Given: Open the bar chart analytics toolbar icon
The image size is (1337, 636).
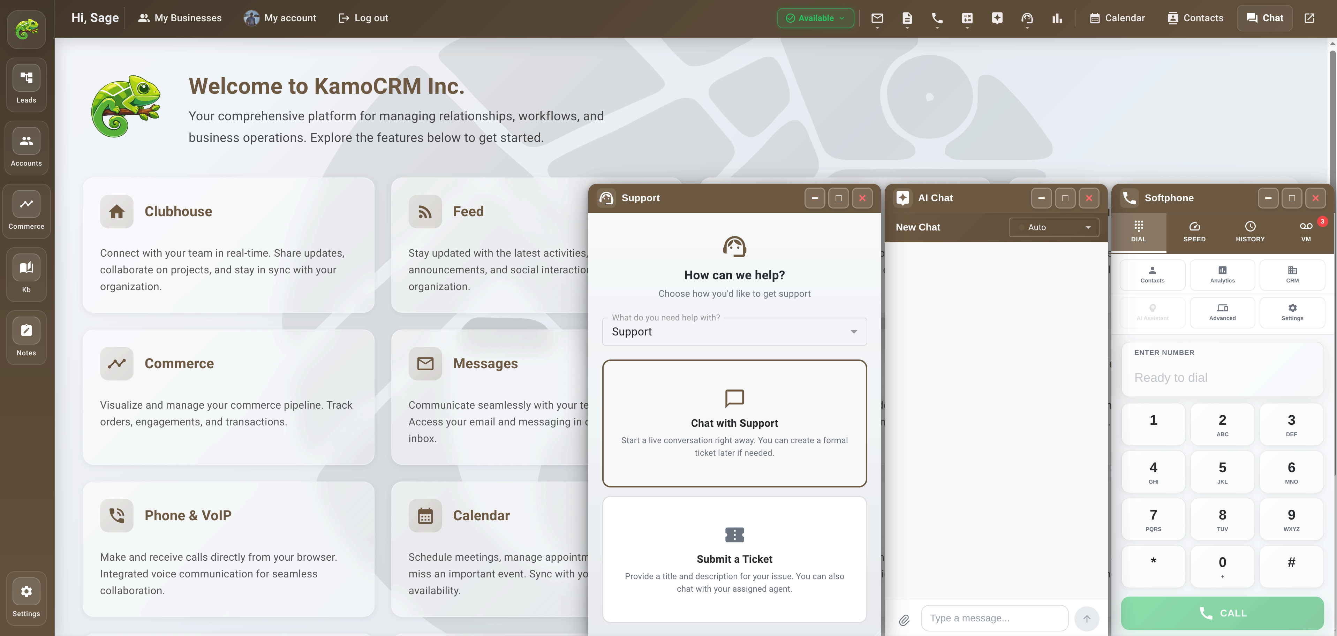Looking at the screenshot, I should point(1057,18).
